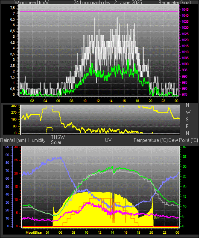Select the 1,5 value on windspeed axis

pos(12,78)
